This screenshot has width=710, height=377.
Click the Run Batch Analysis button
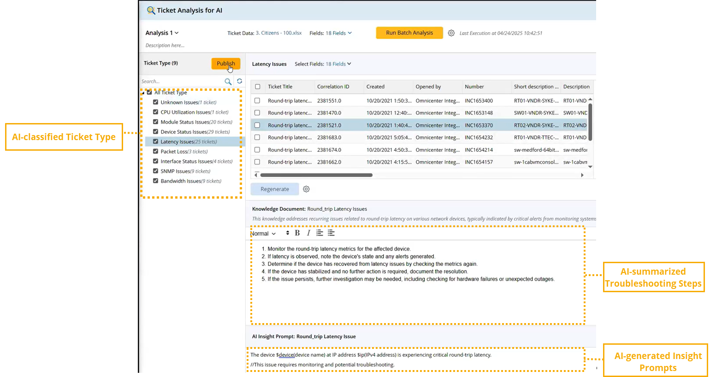[x=409, y=33]
